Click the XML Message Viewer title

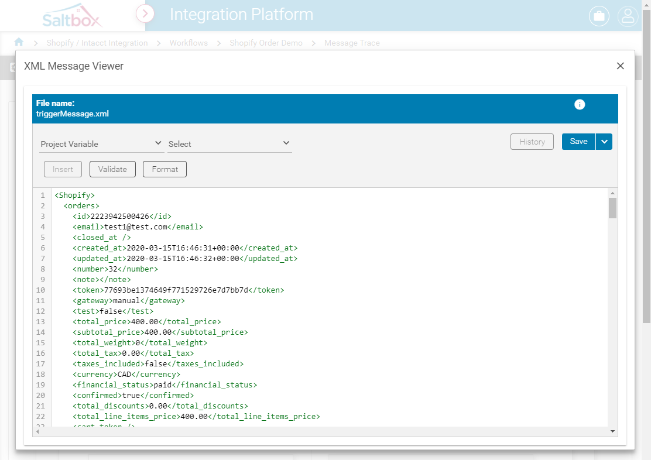click(74, 66)
